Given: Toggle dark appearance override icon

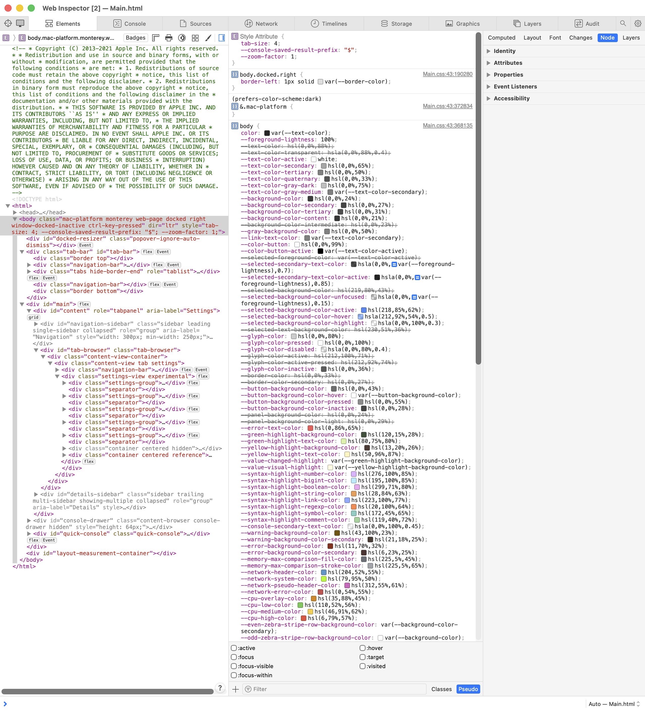Looking at the screenshot, I should (182, 38).
